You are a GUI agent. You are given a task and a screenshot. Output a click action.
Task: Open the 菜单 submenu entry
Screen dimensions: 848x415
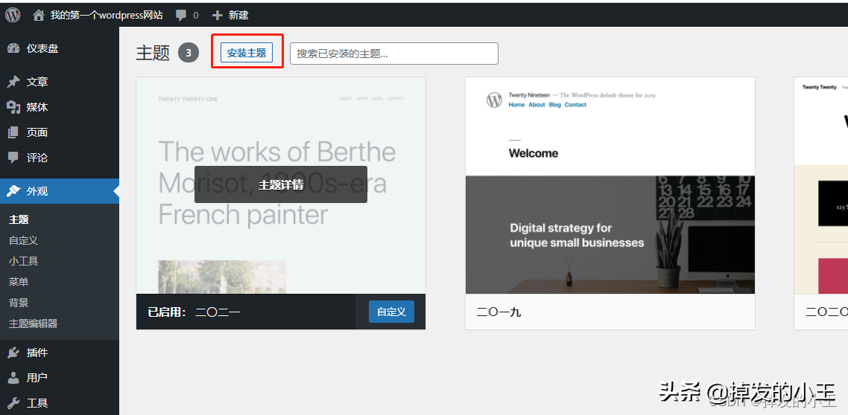[x=19, y=282]
